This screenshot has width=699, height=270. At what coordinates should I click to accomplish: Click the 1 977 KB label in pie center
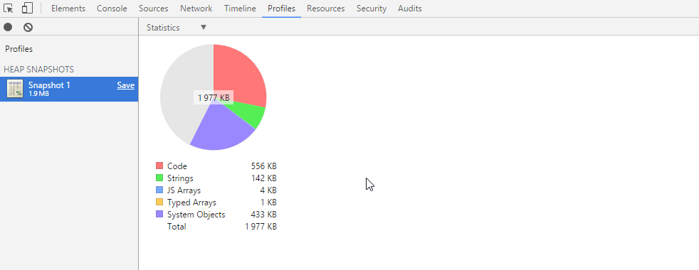tap(214, 98)
